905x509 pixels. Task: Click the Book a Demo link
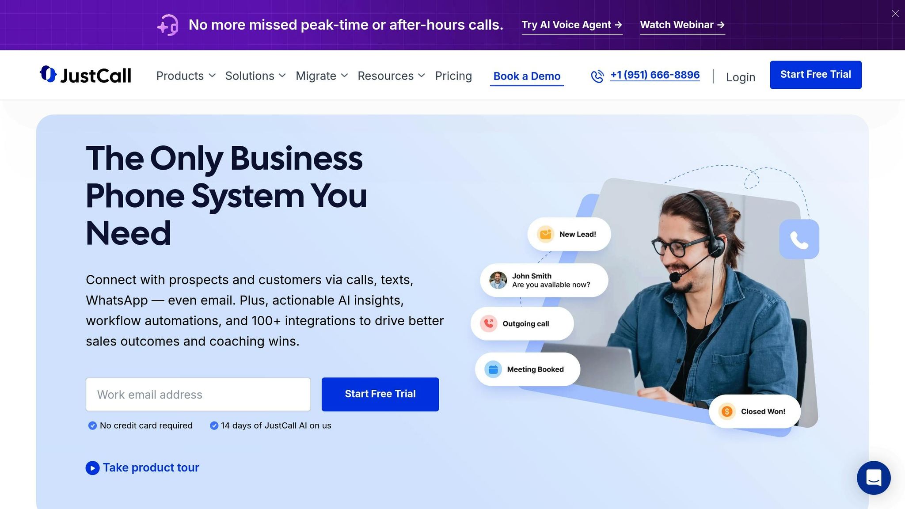click(x=527, y=76)
